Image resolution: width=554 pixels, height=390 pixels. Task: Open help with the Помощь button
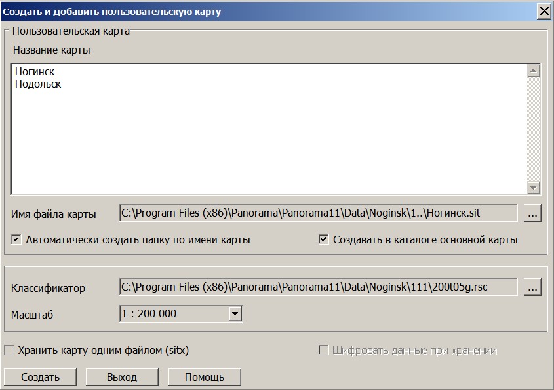(x=205, y=377)
